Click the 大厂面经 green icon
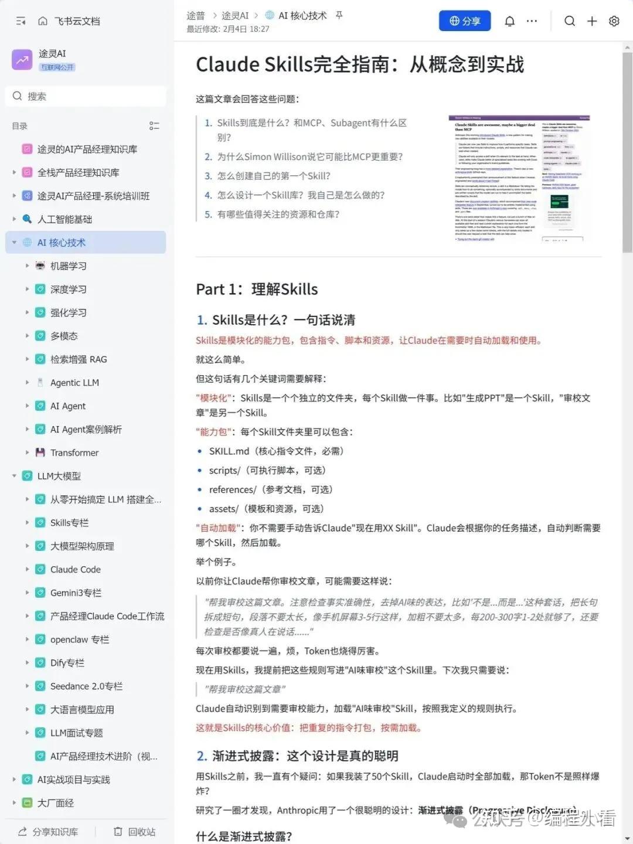This screenshot has width=633, height=844. (x=27, y=803)
